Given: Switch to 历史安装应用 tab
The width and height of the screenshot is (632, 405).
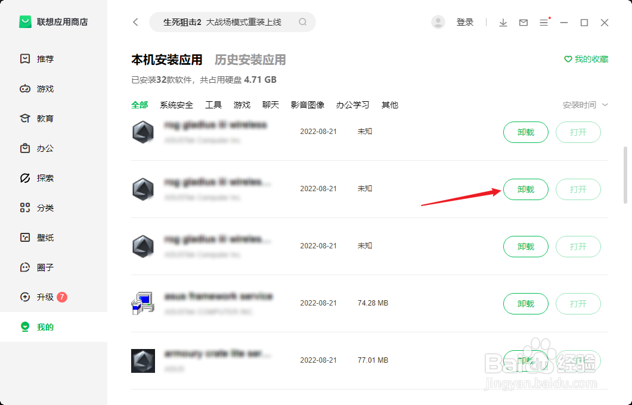Looking at the screenshot, I should point(250,60).
